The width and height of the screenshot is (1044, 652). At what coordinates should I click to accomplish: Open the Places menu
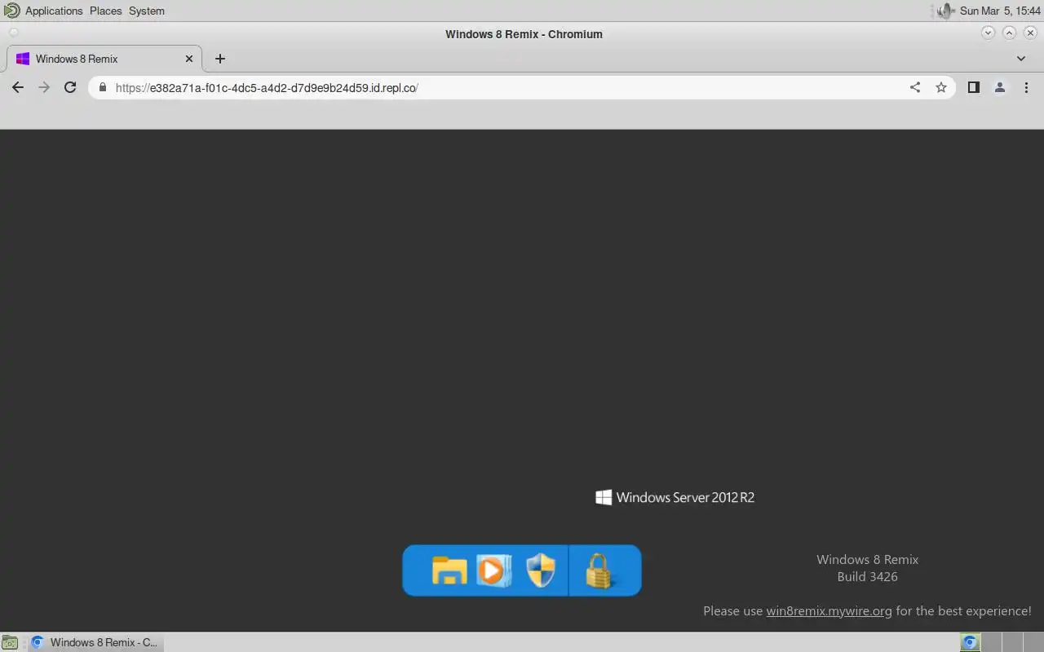(x=105, y=11)
